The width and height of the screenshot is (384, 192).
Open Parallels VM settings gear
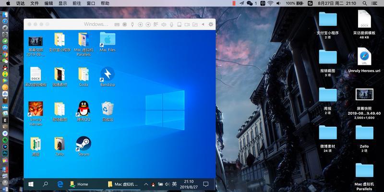pos(211,24)
